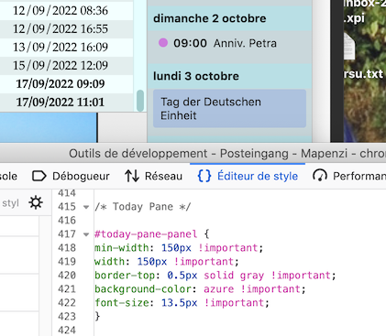The width and height of the screenshot is (386, 336).
Task: Open the Tag der Deutschen Einheit event
Action: coord(229,109)
